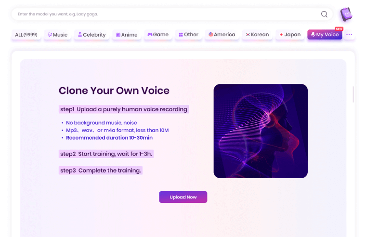
Task: Switch to the Japan category
Action: pos(290,35)
